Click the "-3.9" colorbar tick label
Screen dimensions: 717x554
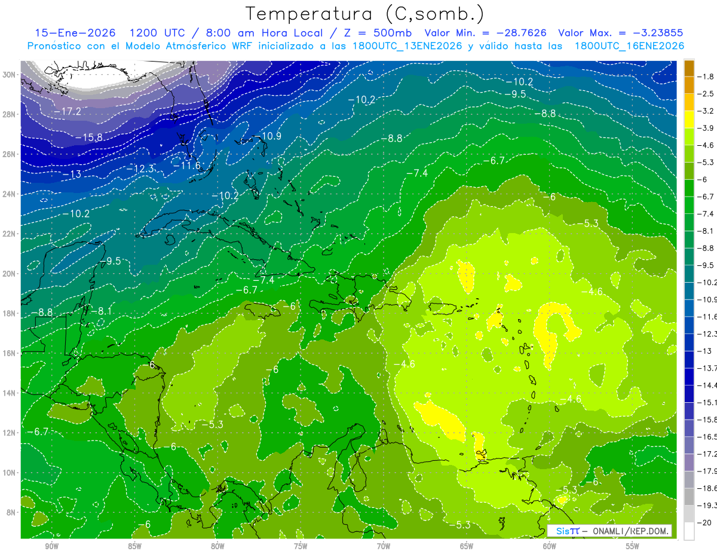click(x=706, y=128)
